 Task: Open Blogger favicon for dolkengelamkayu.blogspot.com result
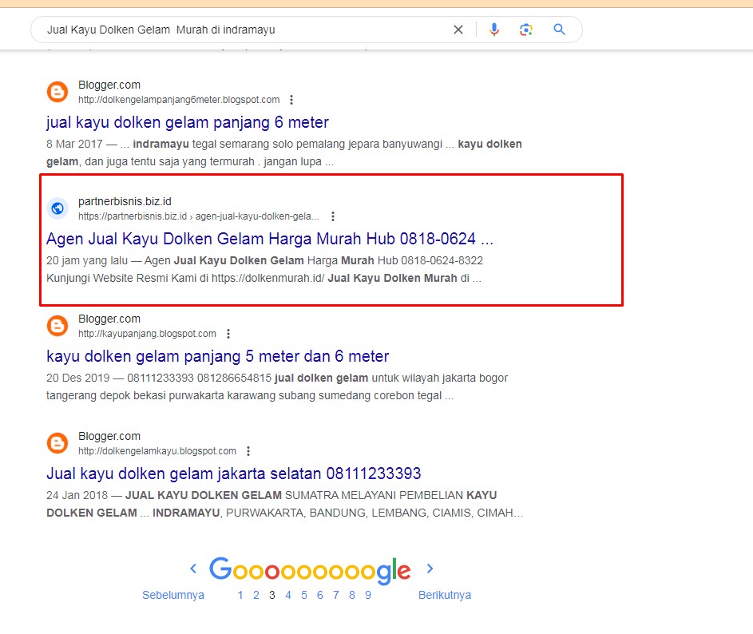[x=57, y=443]
